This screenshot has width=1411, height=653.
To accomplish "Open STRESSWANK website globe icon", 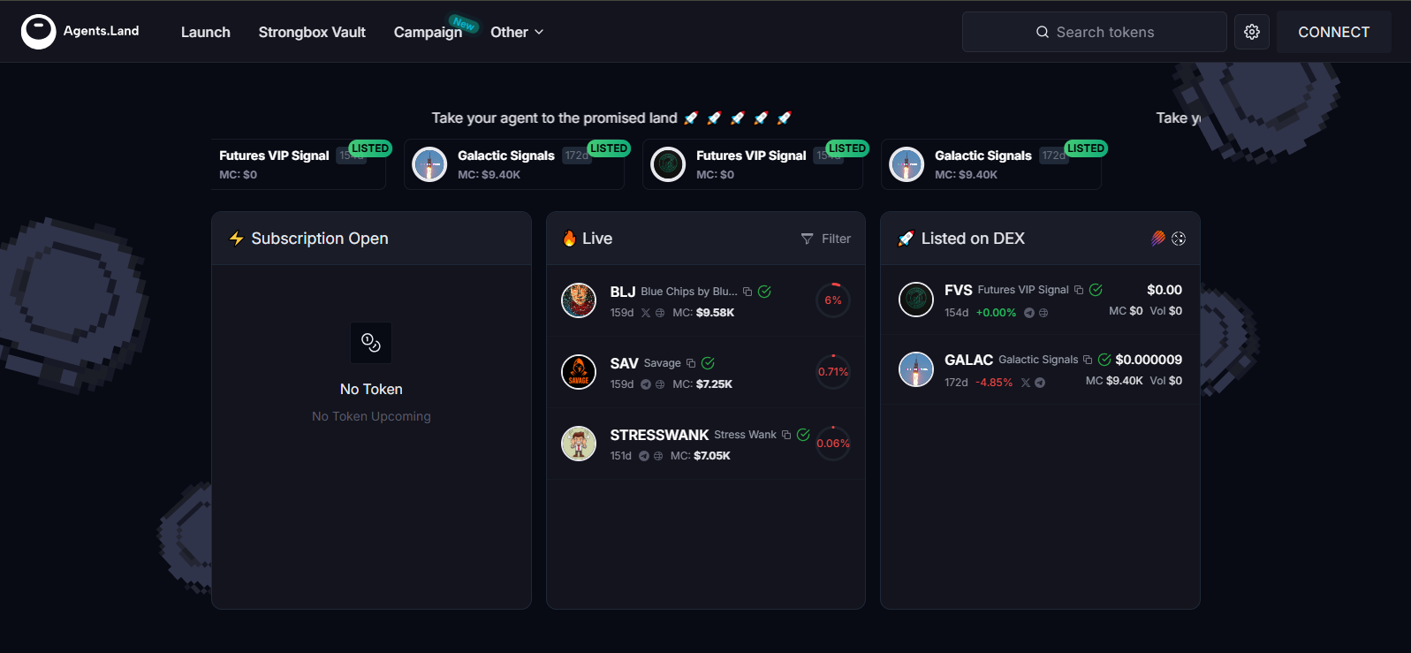I will pos(658,456).
